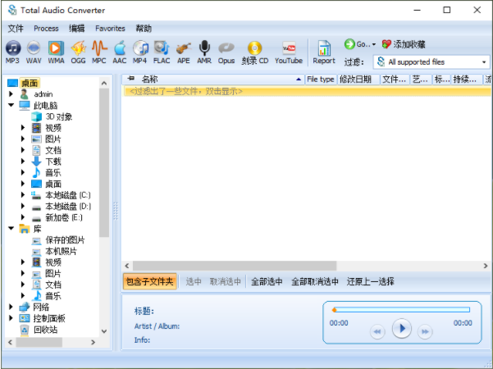Click the fast-forward playback button
Screen dimensions: 493x369
coord(425,331)
